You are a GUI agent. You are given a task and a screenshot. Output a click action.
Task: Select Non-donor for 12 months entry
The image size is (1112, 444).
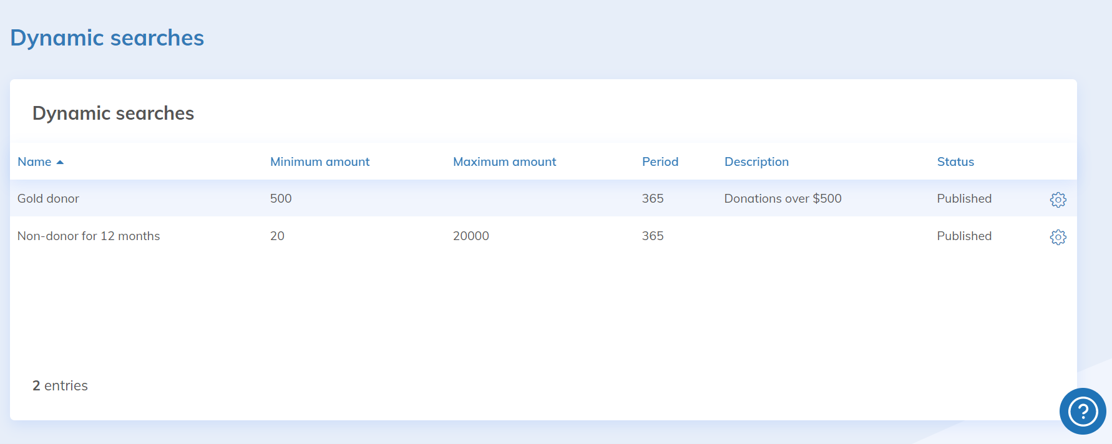pyautogui.click(x=89, y=236)
